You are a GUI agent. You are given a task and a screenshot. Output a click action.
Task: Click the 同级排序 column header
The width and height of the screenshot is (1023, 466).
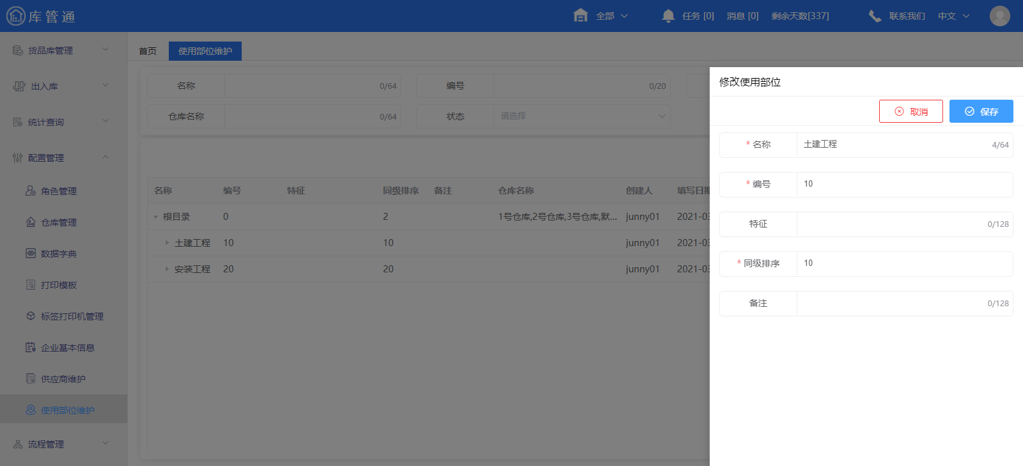pos(401,190)
